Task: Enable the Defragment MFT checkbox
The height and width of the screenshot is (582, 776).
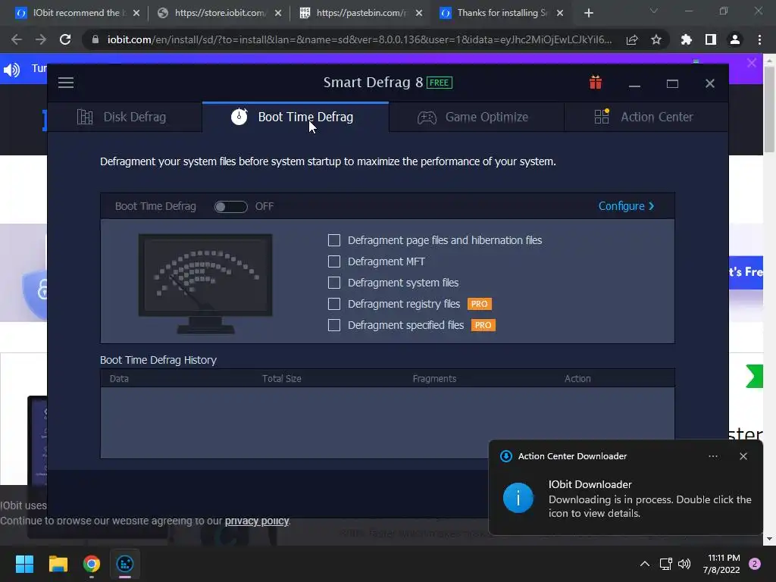Action: 334,261
